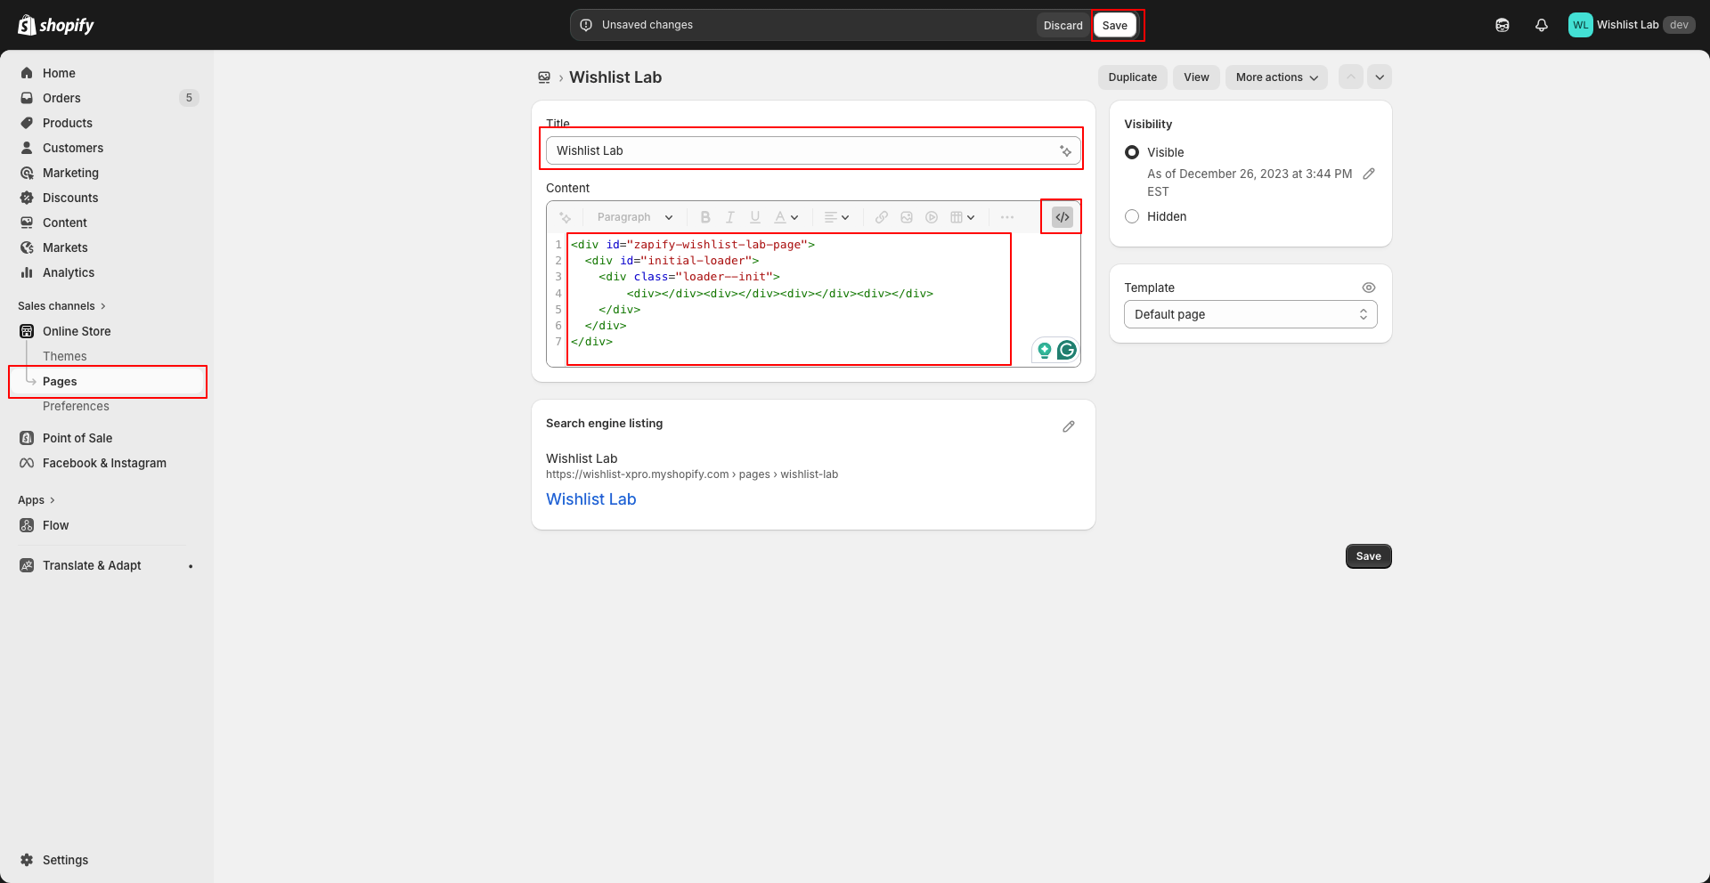Viewport: 1710px width, 883px height.
Task: Click the Grammarly lightbulb icon
Action: coord(1045,351)
